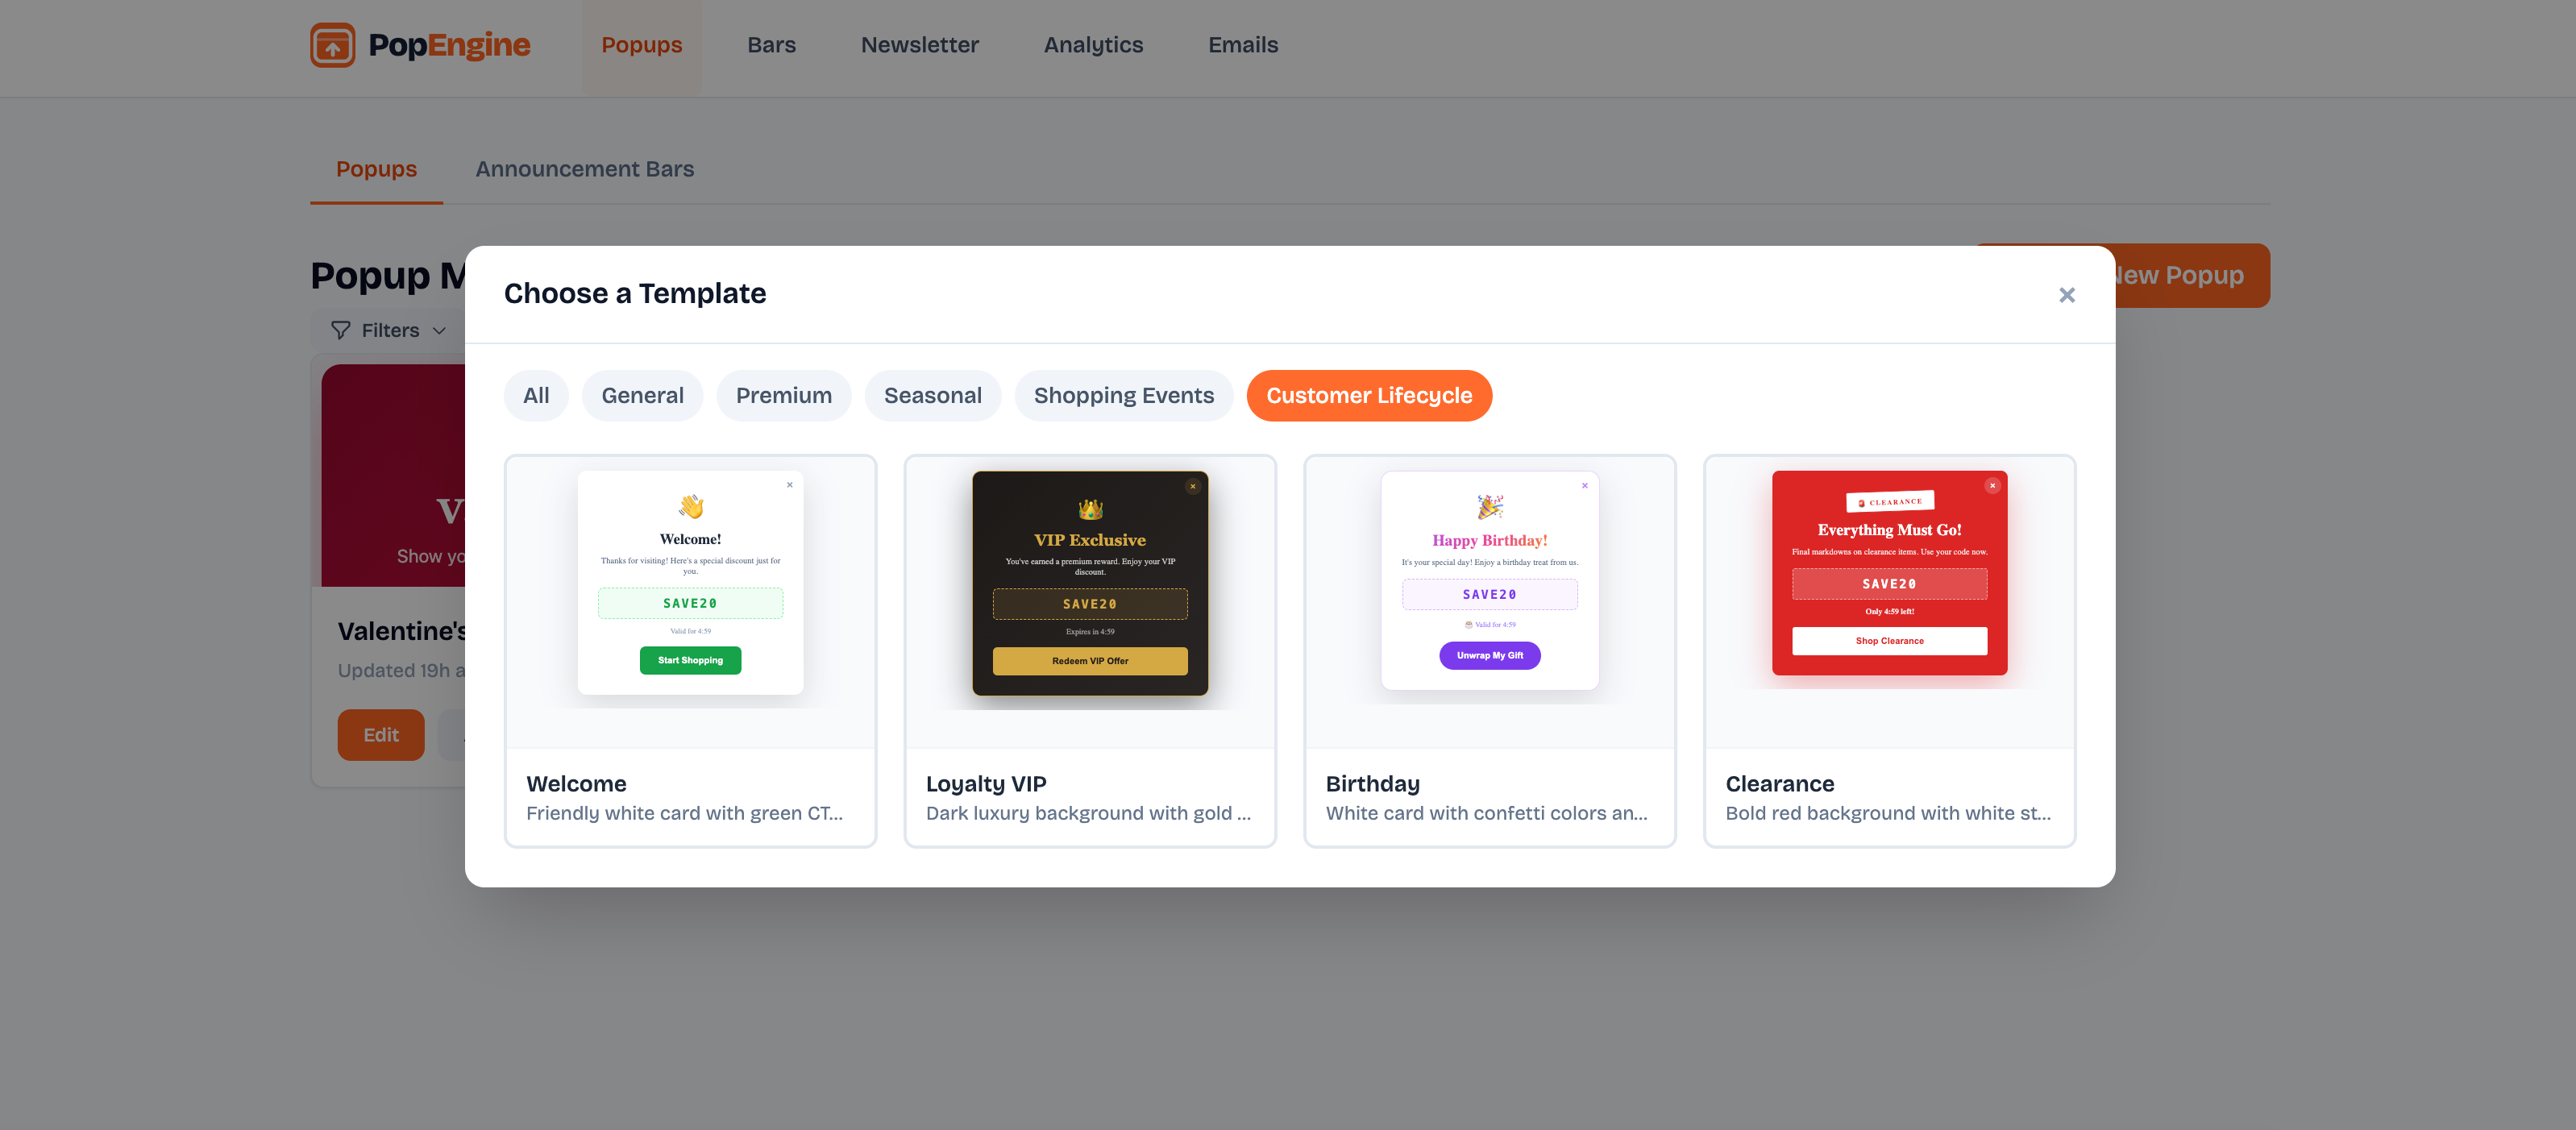Choose the Loyalty VIP template card
Screen dimensions: 2576x1130
point(1089,650)
